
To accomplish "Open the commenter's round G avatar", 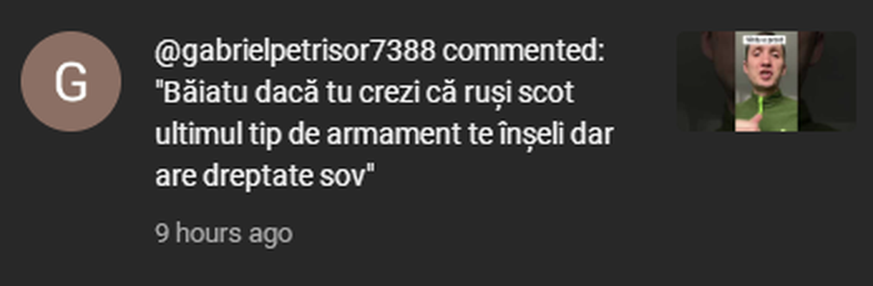I will (x=71, y=82).
